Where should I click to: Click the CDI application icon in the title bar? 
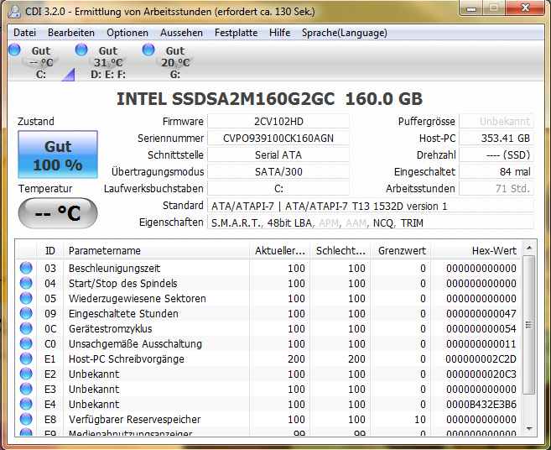pyautogui.click(x=15, y=11)
